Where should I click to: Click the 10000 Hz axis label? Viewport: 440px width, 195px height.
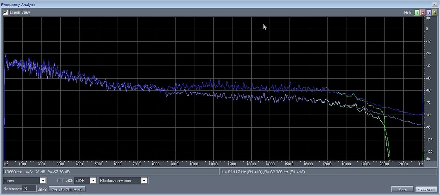(x=194, y=163)
